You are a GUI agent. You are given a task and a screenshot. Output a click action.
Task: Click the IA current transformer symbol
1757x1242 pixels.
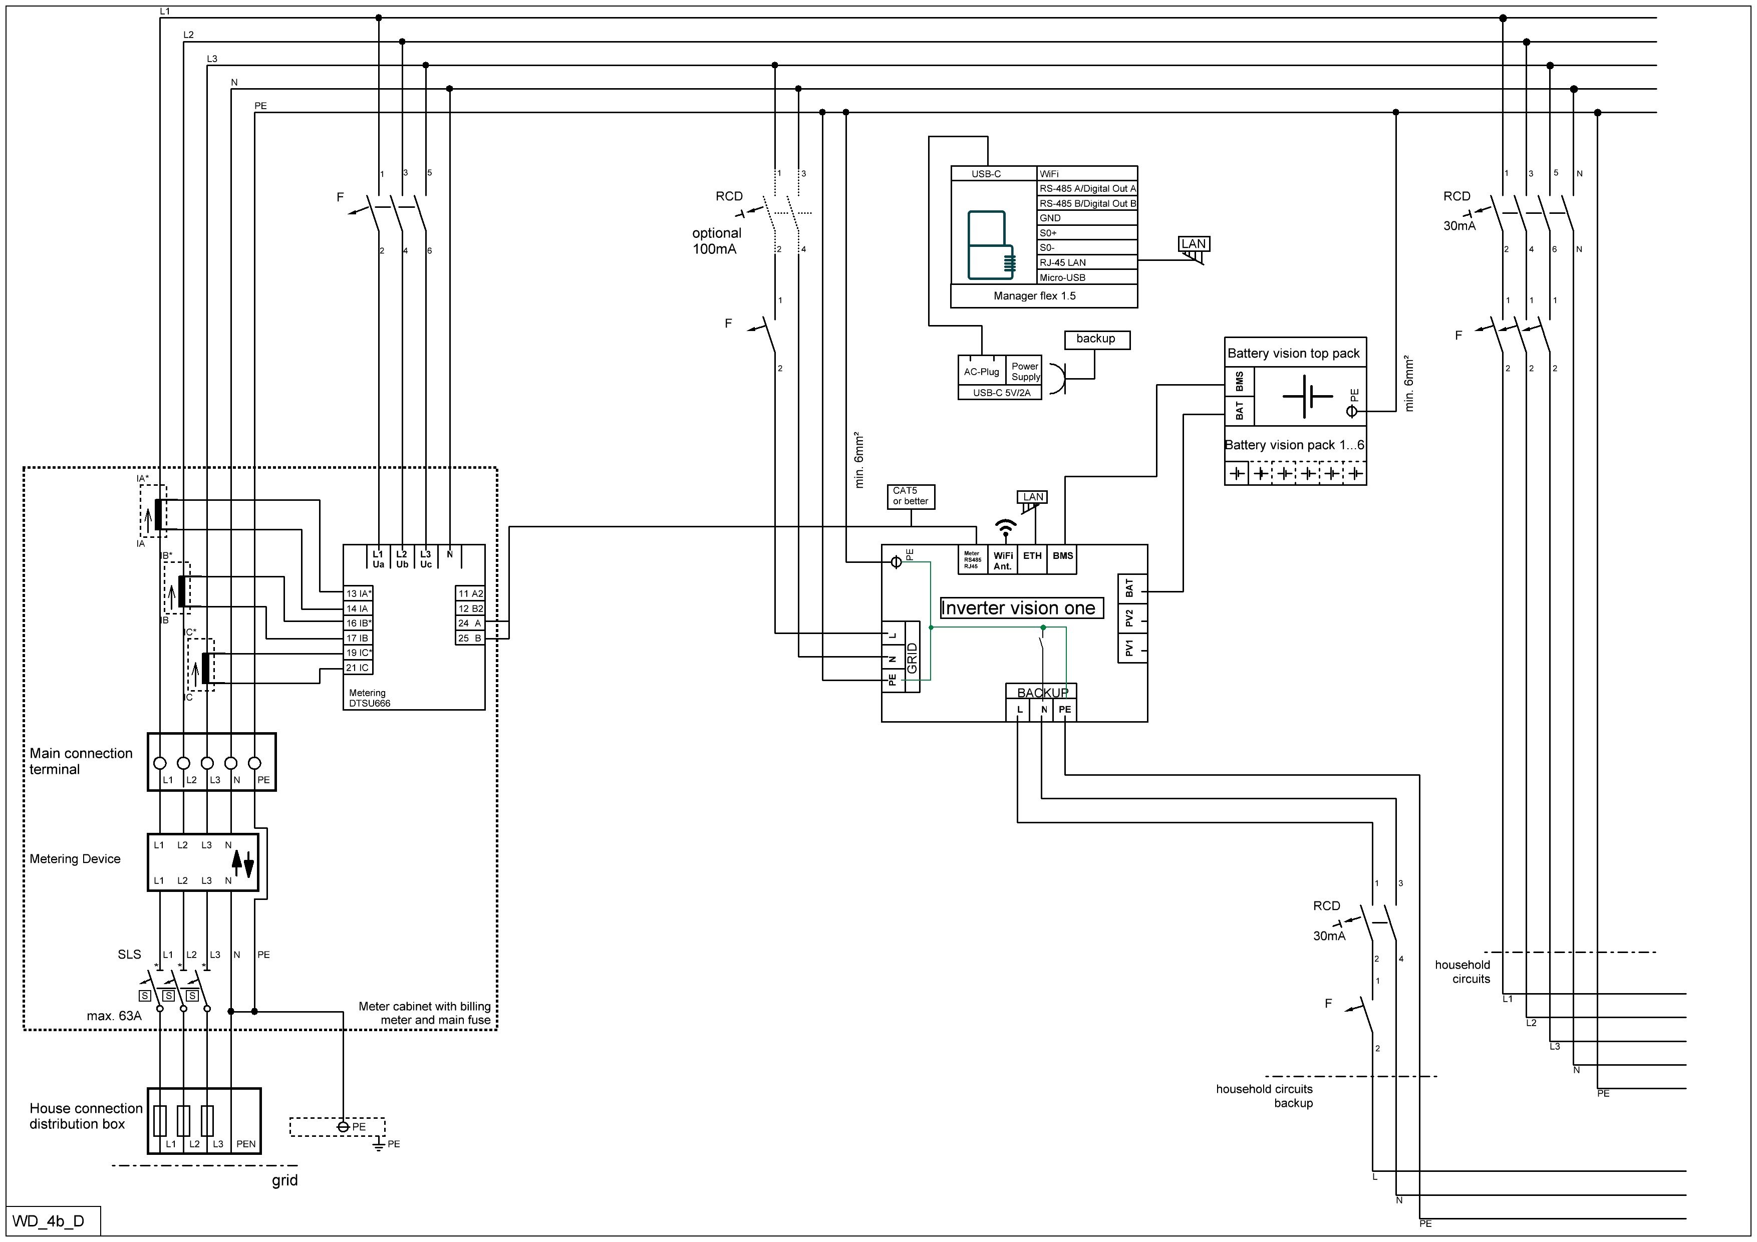tap(158, 513)
